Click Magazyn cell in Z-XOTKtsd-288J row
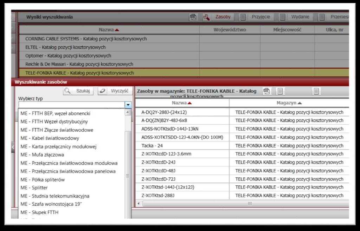The width and height of the screenshot is (360, 231). click(x=289, y=196)
